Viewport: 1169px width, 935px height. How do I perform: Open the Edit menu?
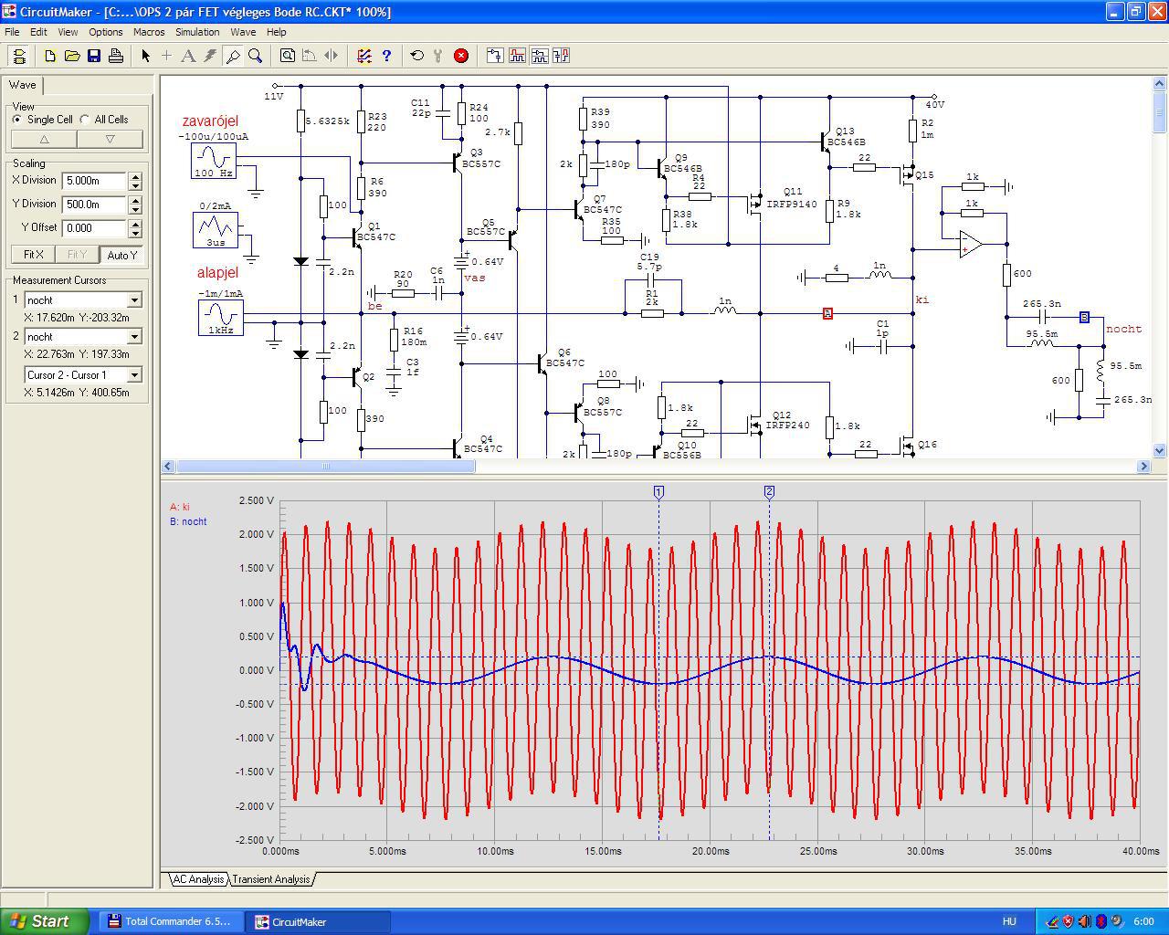click(x=38, y=32)
